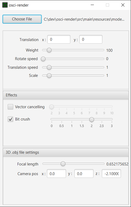Close the osci-render window
The height and width of the screenshot is (207, 131).
click(x=123, y=5)
